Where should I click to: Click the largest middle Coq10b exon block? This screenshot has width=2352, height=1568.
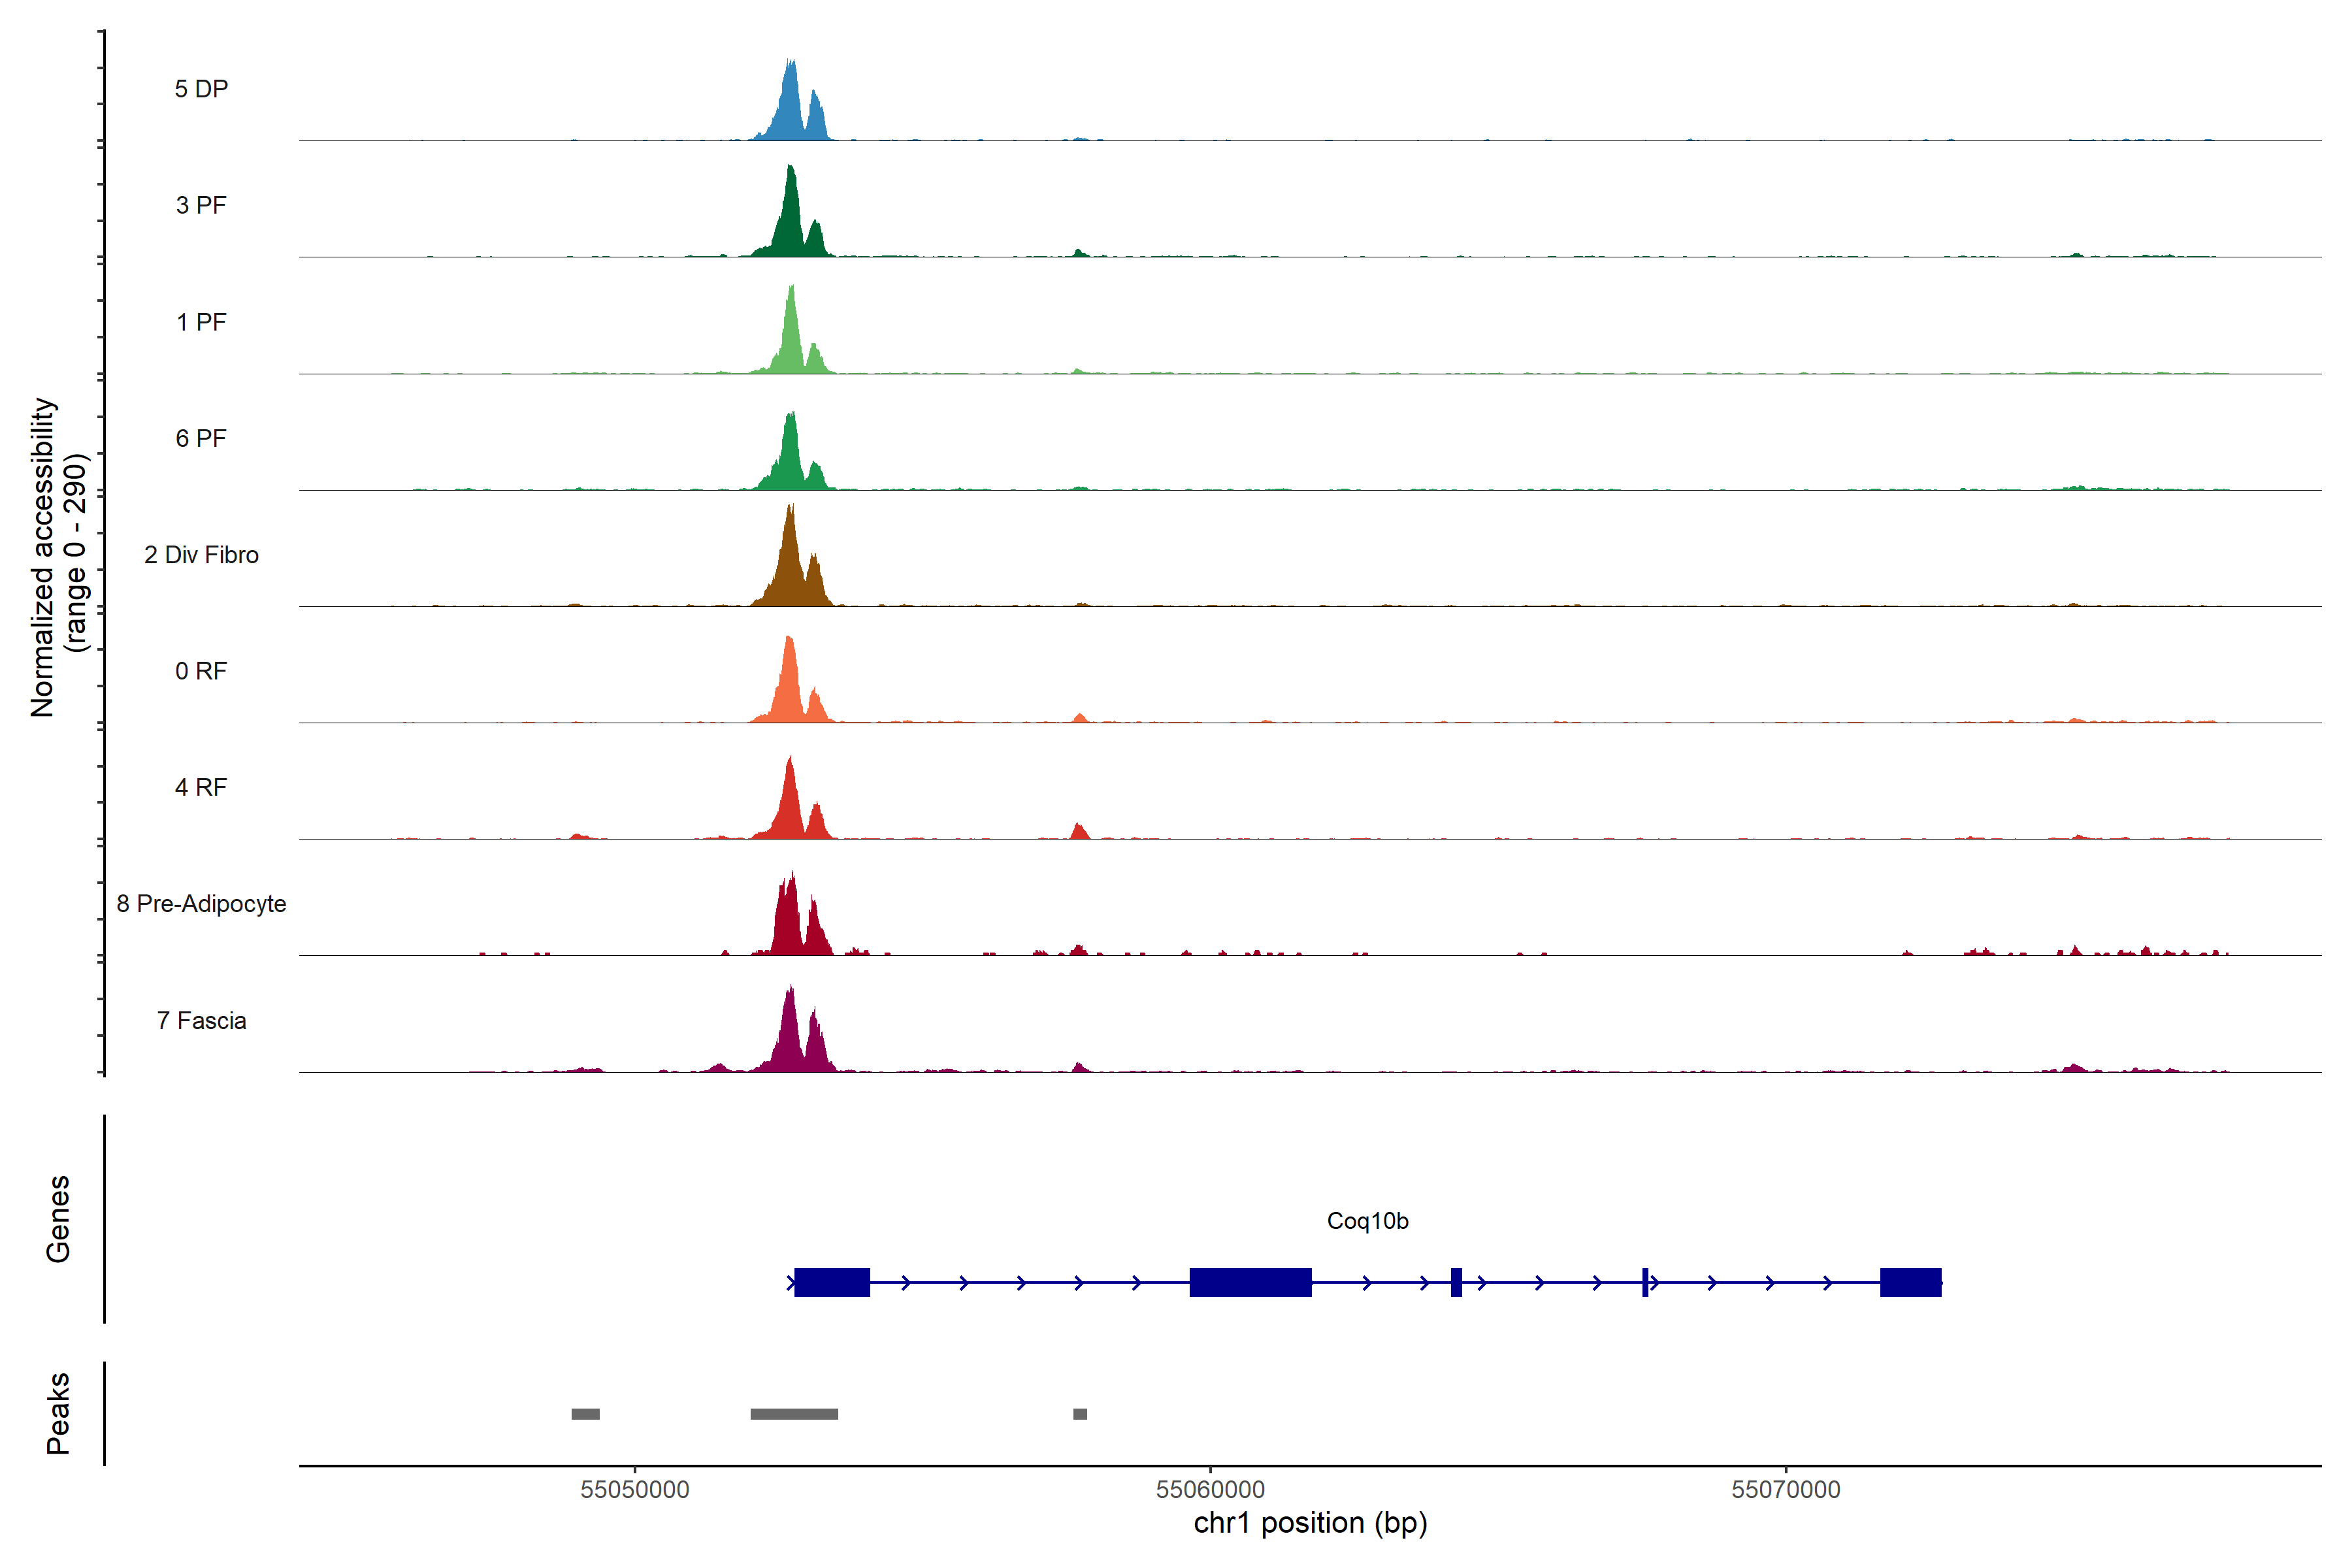[1250, 1282]
